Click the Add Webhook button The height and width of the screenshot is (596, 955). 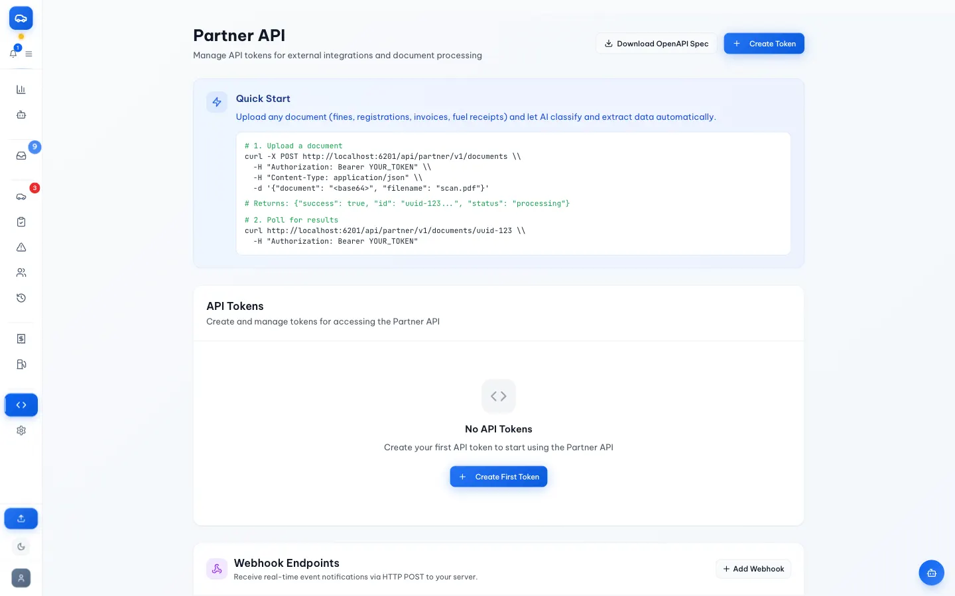(753, 569)
